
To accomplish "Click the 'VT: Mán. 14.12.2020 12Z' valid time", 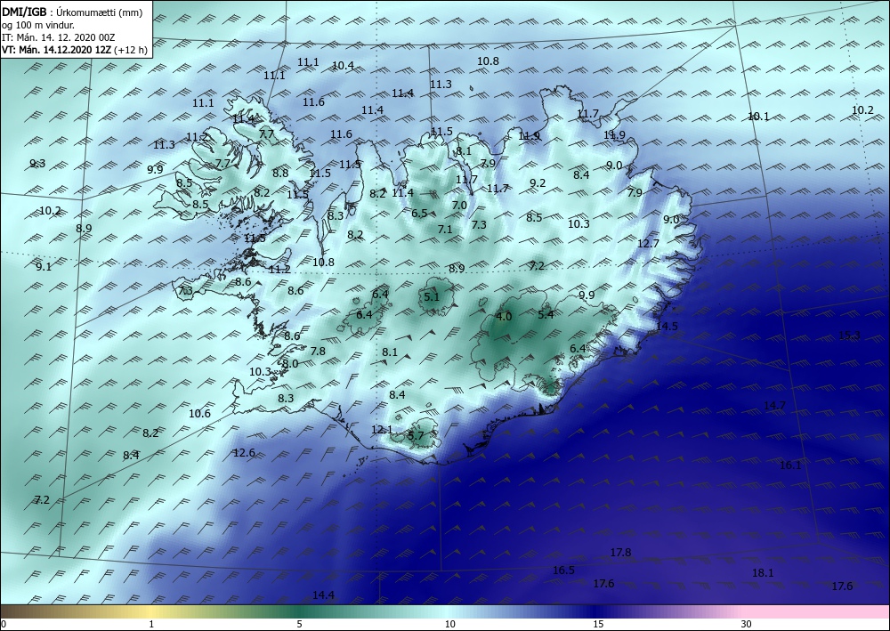I will pyautogui.click(x=57, y=50).
